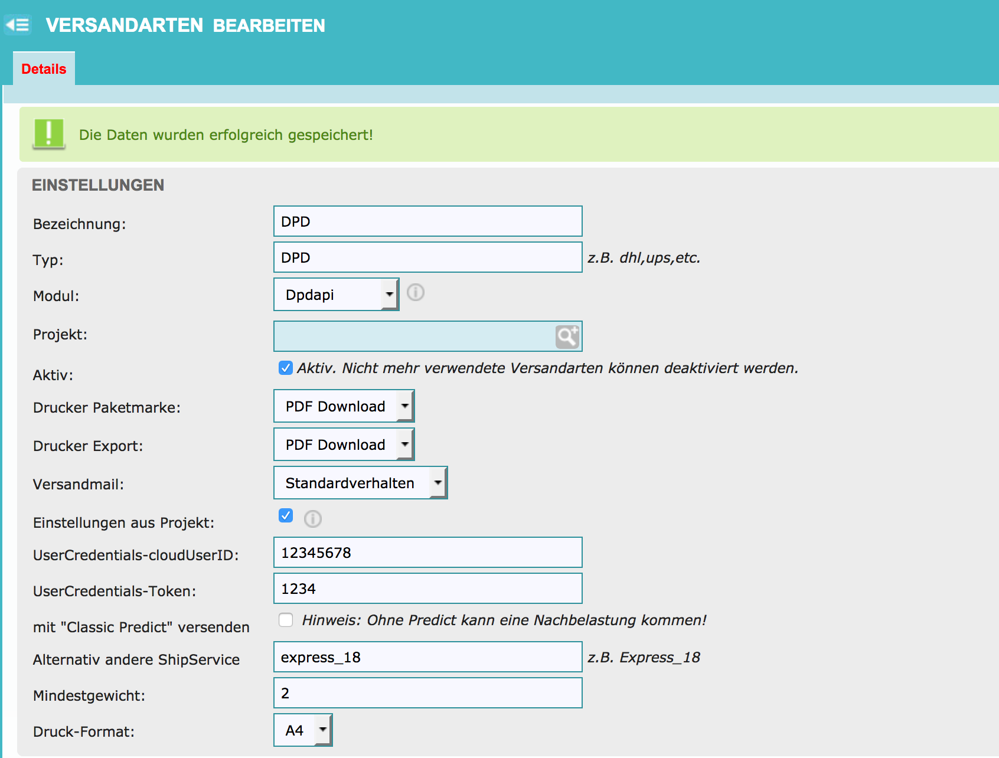Click the Alternativ andere ShipService field
Screen dimensions: 999x758
pos(427,657)
